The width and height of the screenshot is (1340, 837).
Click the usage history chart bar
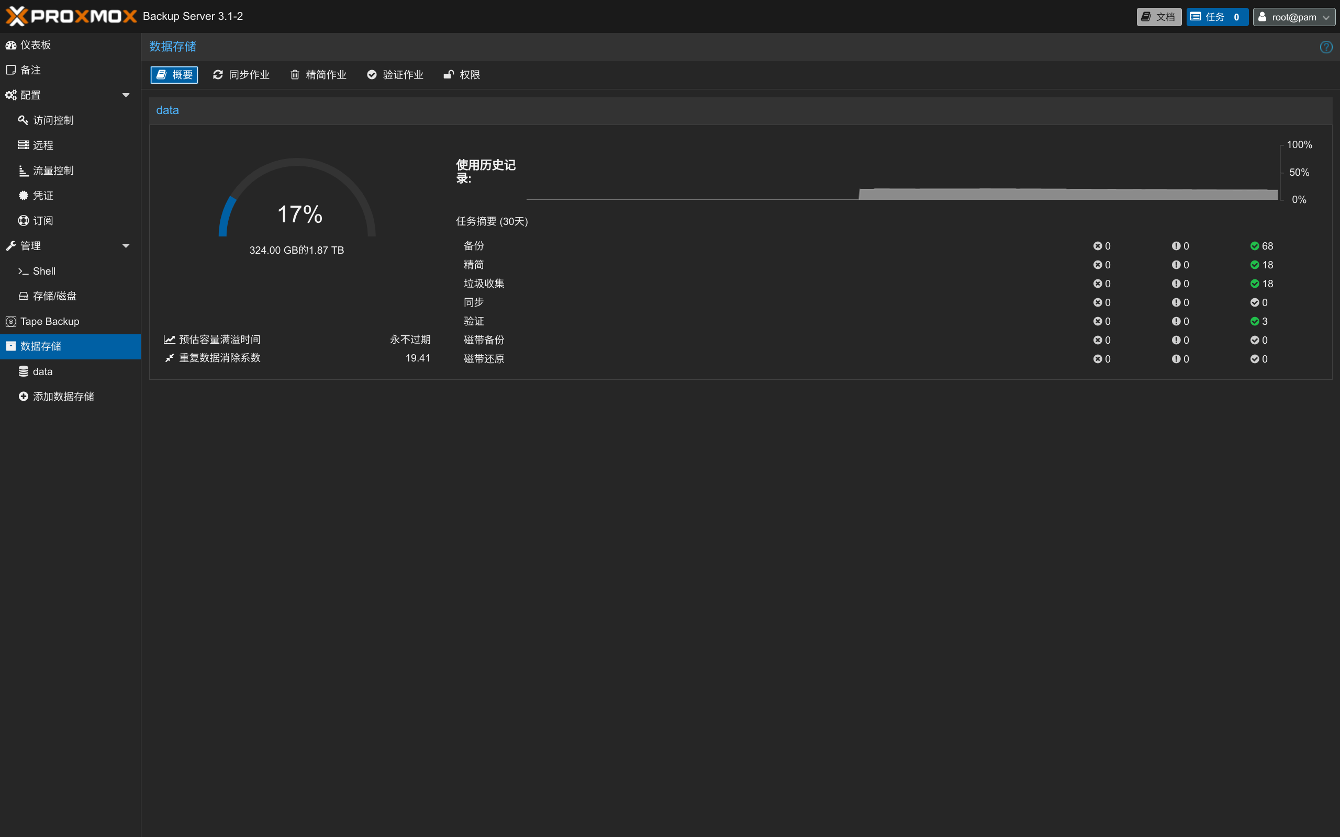click(1068, 194)
